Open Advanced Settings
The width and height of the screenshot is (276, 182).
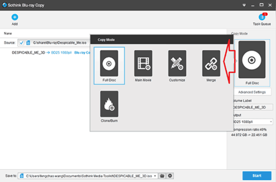click(x=252, y=92)
